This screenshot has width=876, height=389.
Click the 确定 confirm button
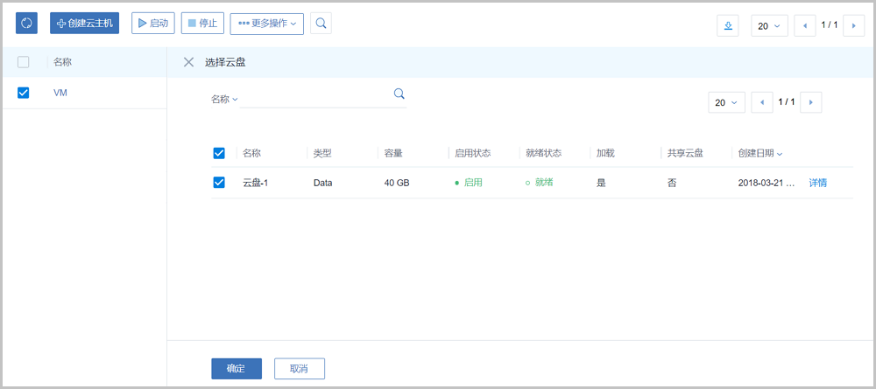point(237,369)
